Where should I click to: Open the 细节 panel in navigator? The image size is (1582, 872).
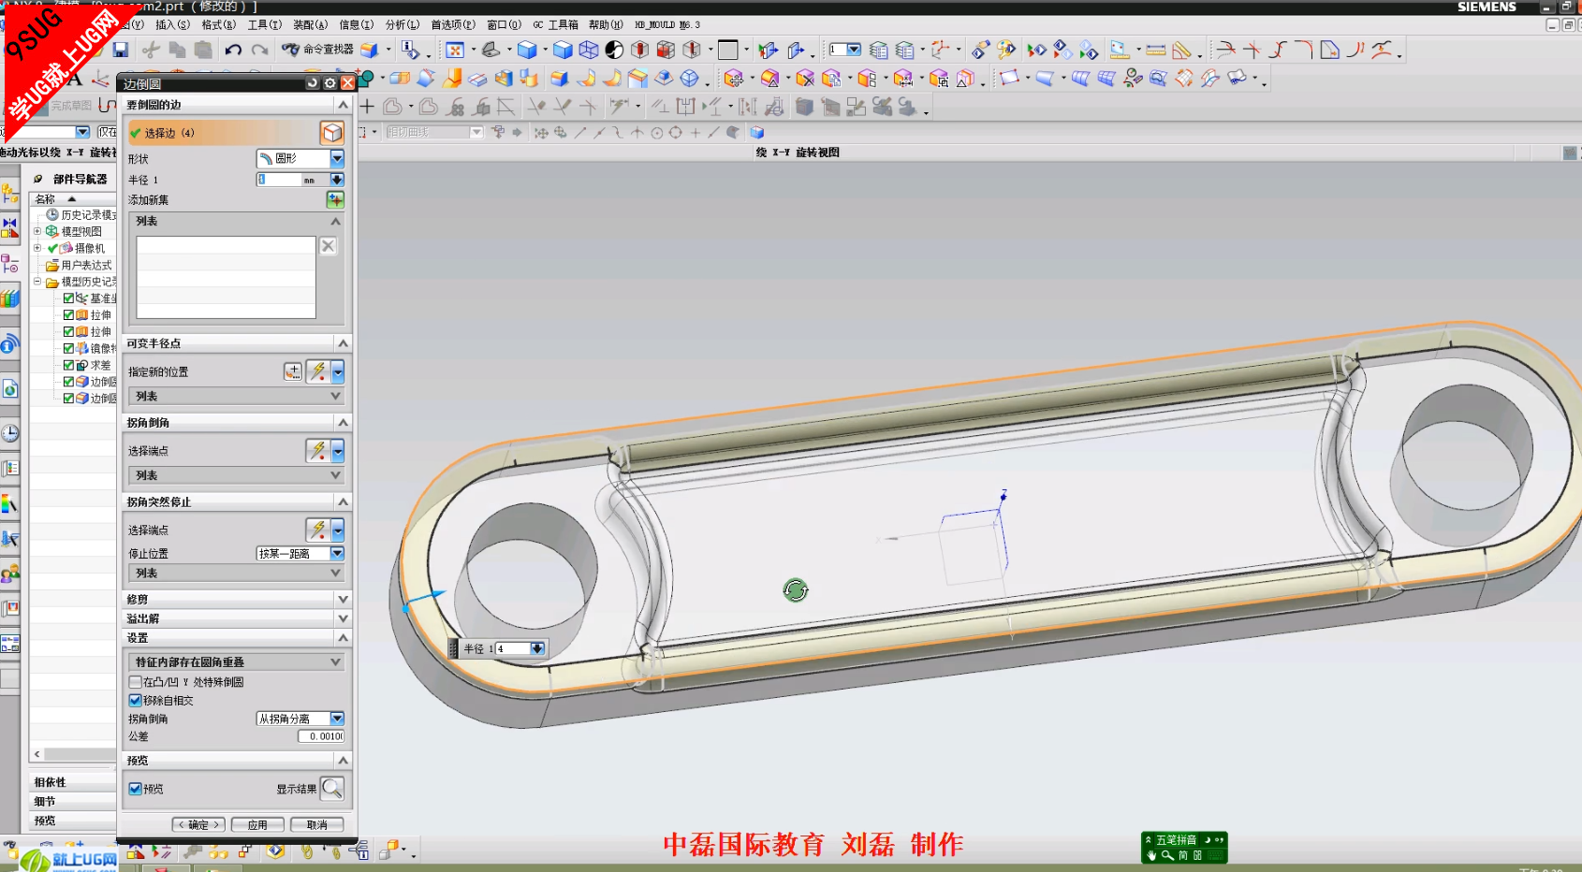click(73, 802)
